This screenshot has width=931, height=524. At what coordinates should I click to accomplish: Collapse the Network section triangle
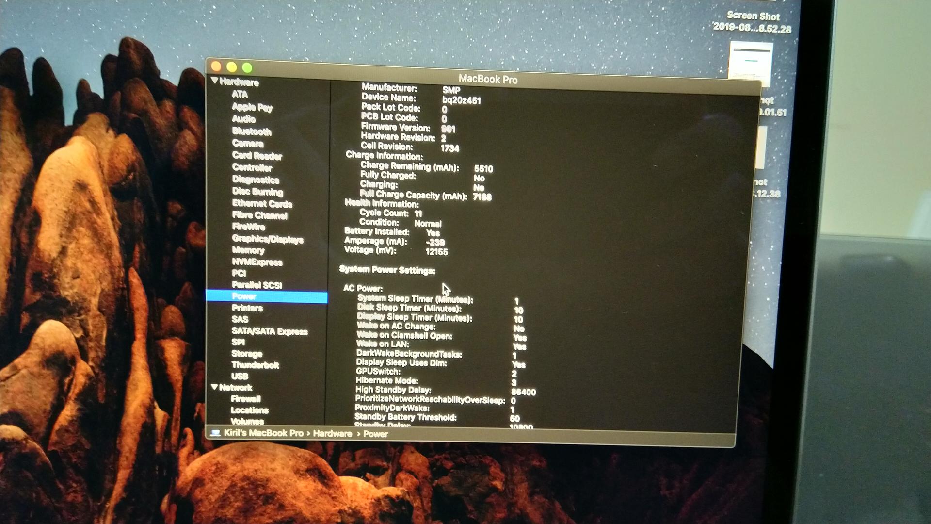pos(214,387)
